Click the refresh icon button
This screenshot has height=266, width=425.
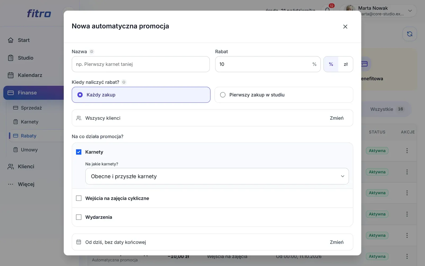pos(410,34)
